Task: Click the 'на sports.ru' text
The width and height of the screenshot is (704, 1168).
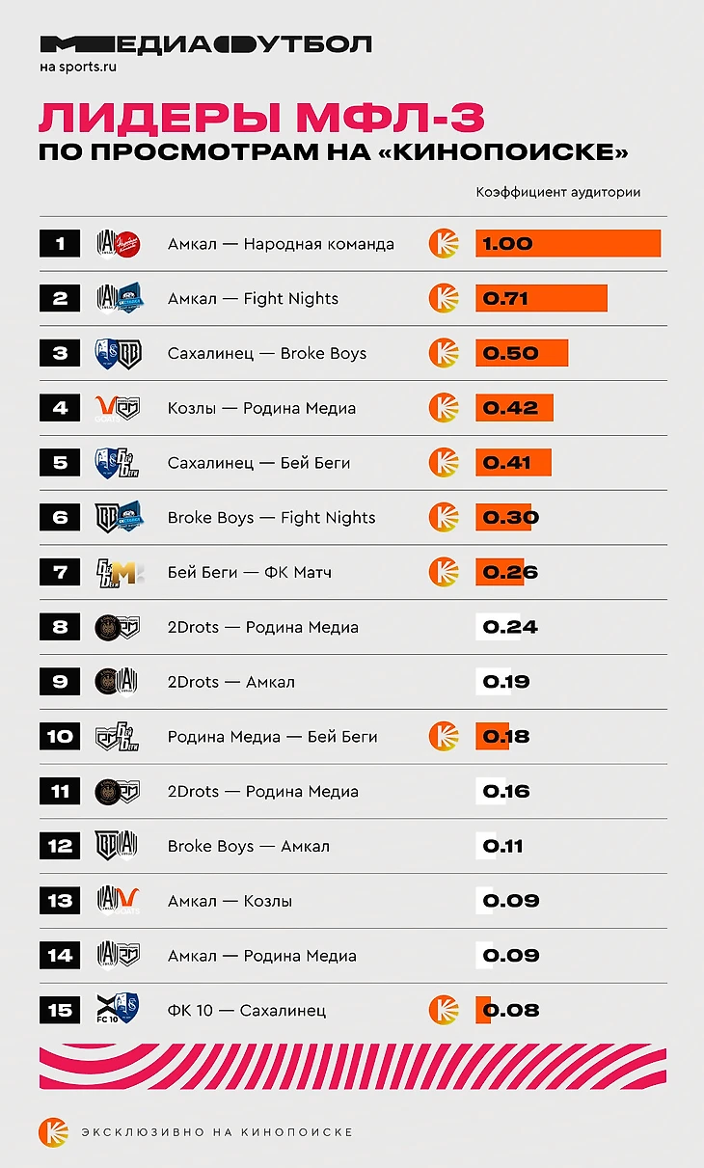Action: 78,68
